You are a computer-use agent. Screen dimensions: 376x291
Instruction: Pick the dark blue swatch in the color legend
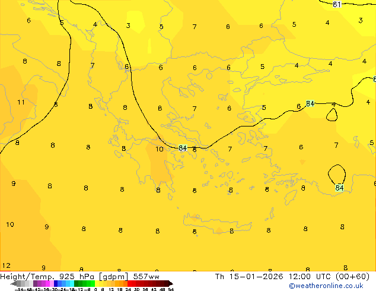pyautogui.click(x=56, y=283)
